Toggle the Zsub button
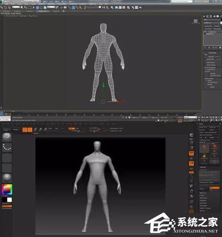 pyautogui.click(x=77, y=128)
